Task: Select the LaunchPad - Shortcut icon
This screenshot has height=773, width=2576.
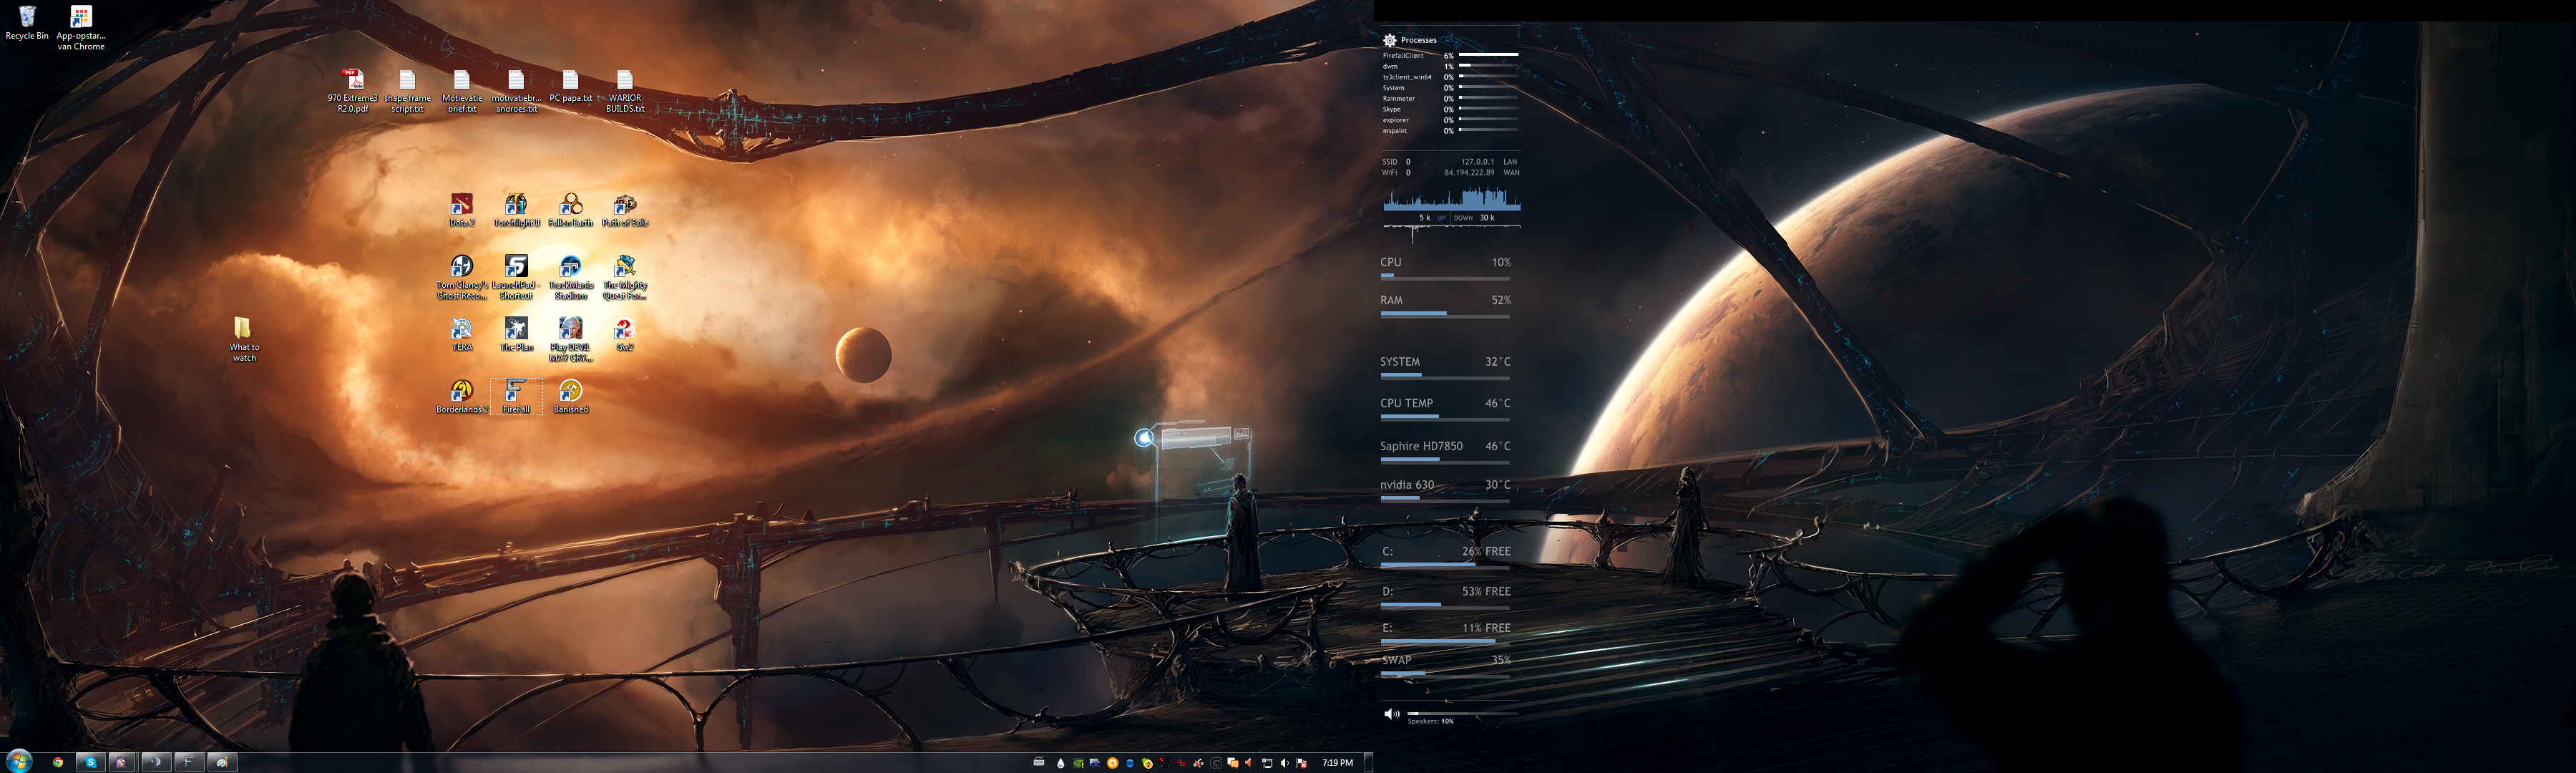Action: click(516, 277)
